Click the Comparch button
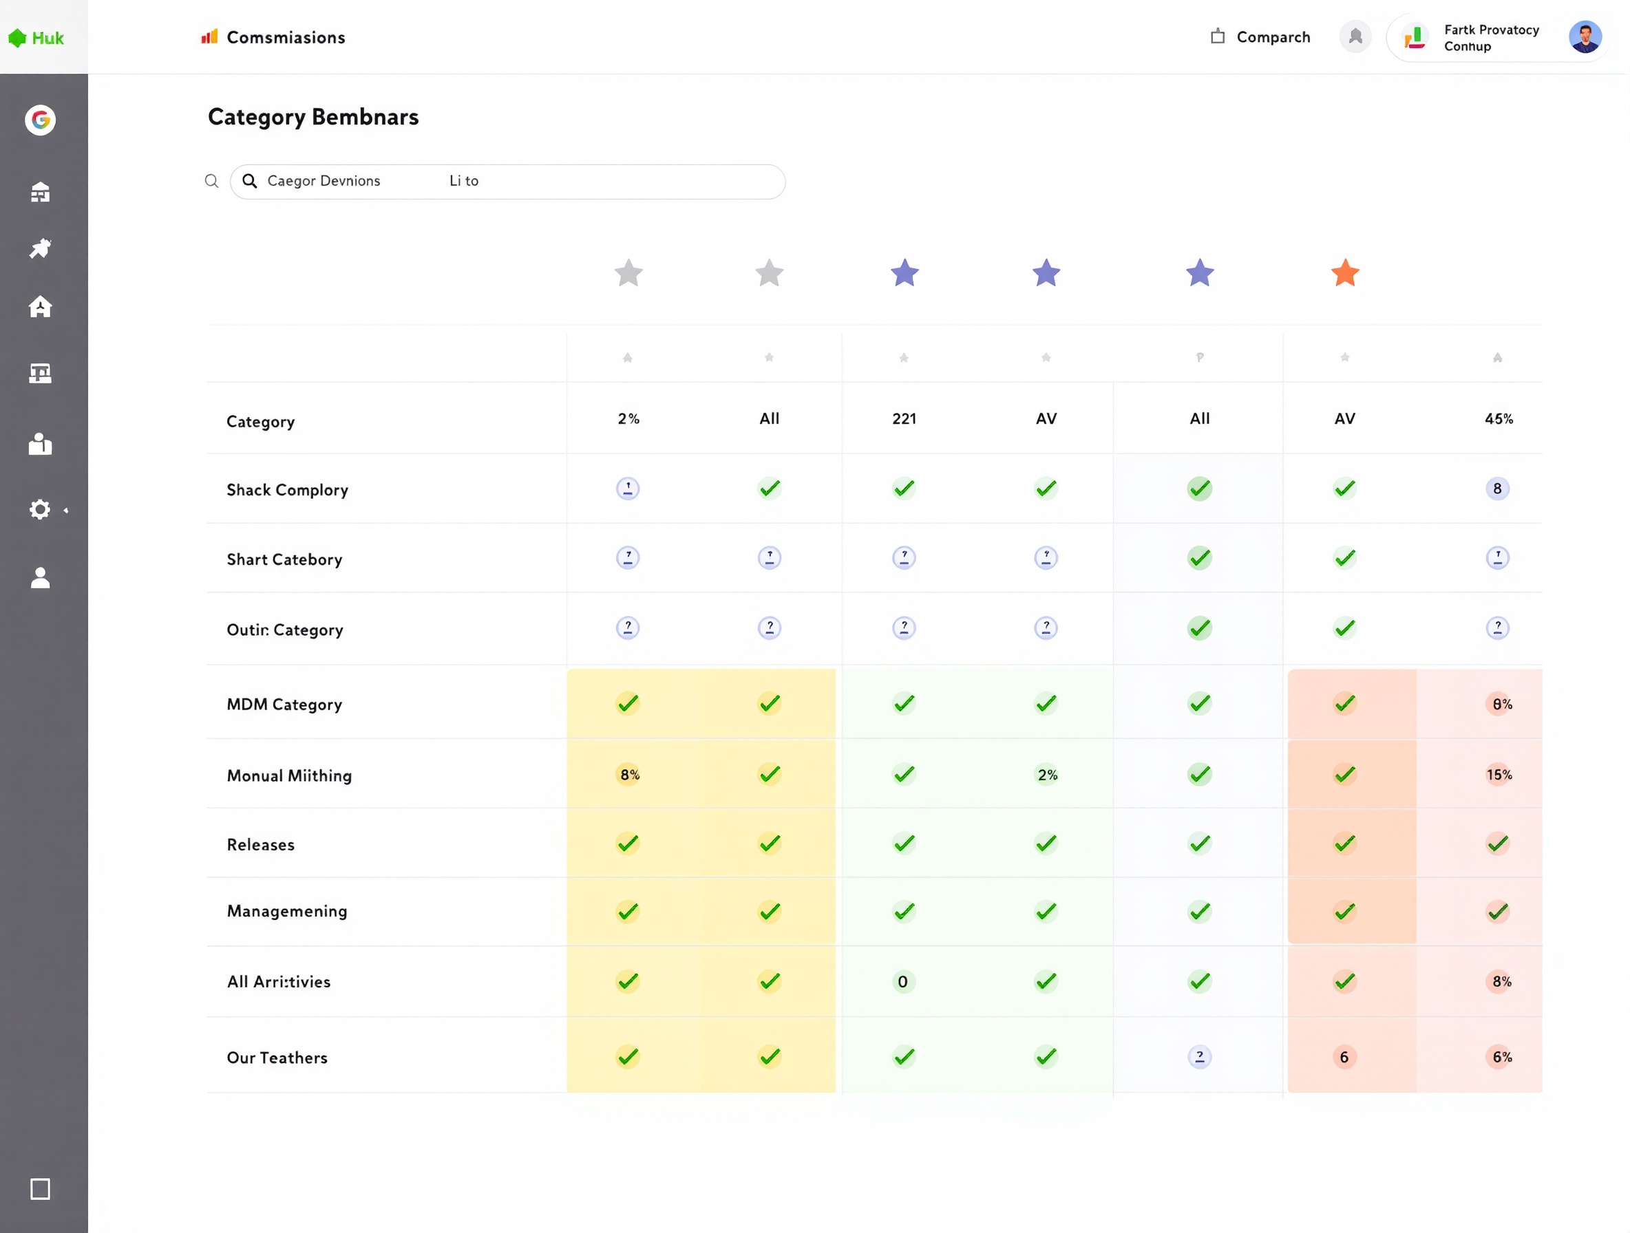Screen dimensions: 1630x1233 coord(1261,37)
